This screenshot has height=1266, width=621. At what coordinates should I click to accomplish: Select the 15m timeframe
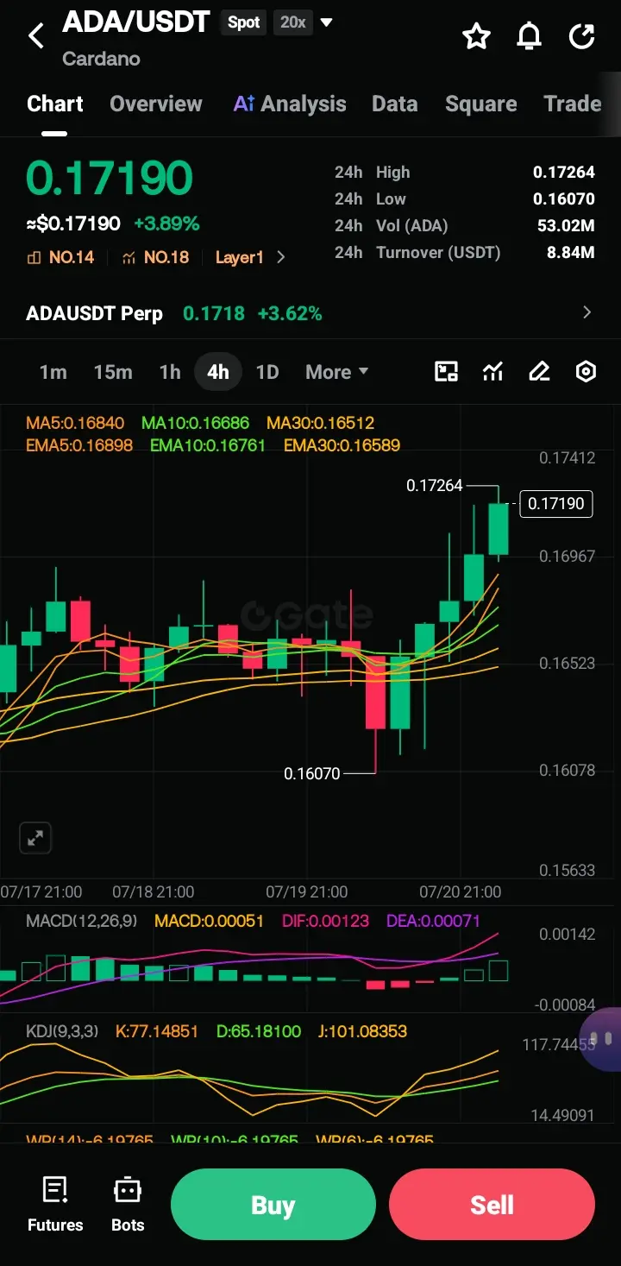point(113,372)
